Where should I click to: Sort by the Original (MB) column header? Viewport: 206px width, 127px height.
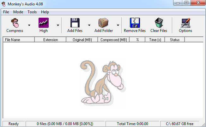[x=82, y=40]
